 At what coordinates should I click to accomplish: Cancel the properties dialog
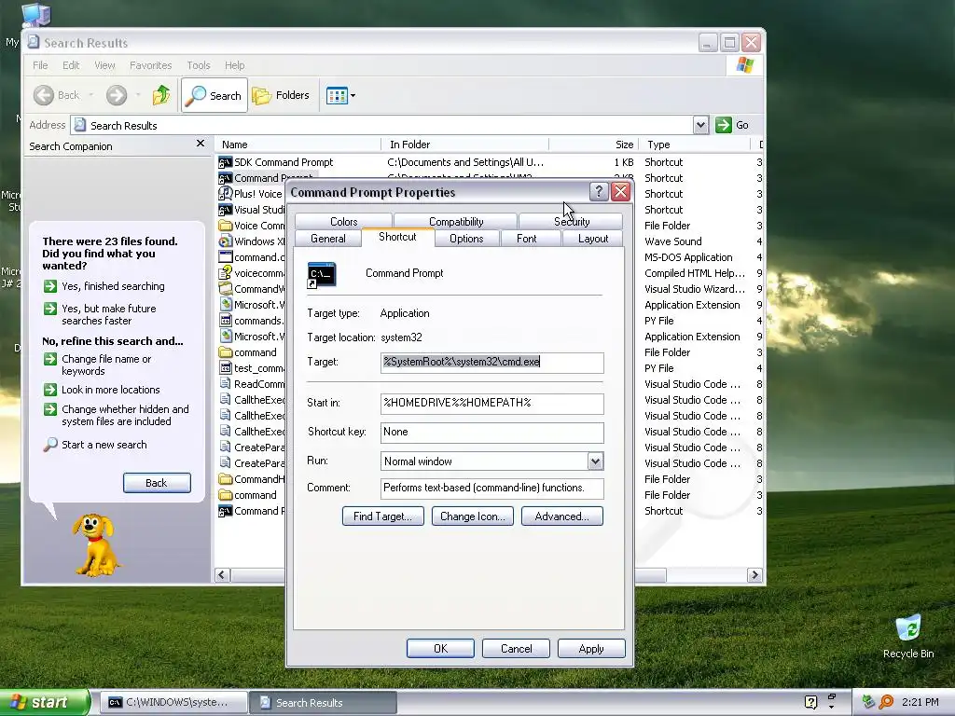click(516, 649)
